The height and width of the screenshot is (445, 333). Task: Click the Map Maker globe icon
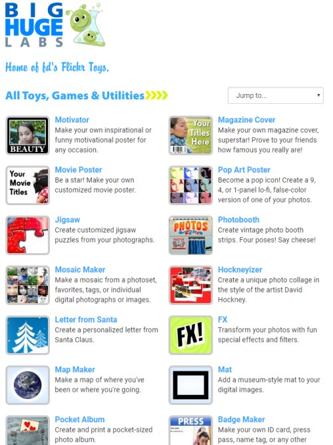pyautogui.click(x=27, y=385)
